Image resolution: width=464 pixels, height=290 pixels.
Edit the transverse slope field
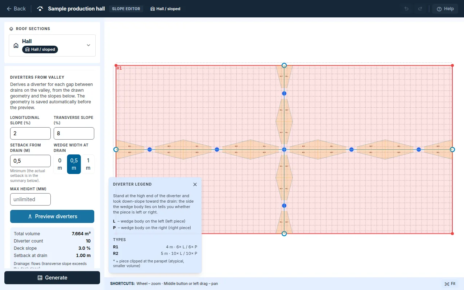[x=74, y=133]
